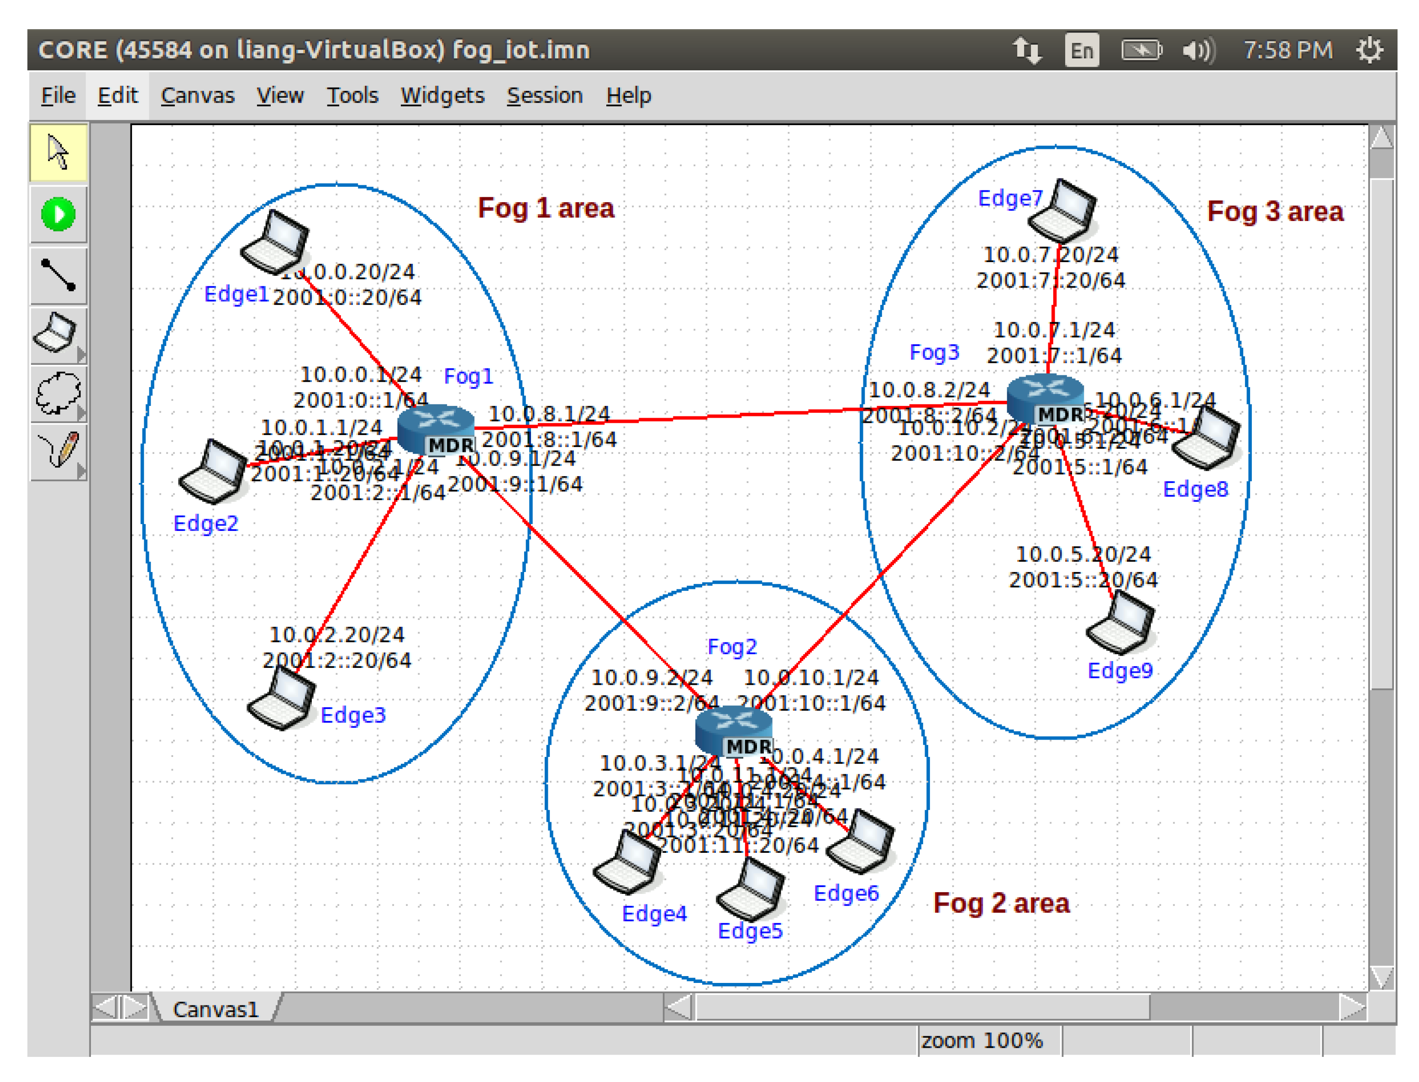Select the link drawing tool
The height and width of the screenshot is (1082, 1419).
coord(58,275)
